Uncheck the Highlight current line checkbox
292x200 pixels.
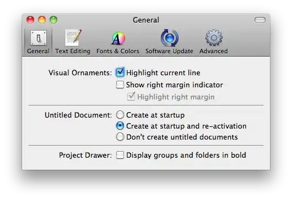120,72
